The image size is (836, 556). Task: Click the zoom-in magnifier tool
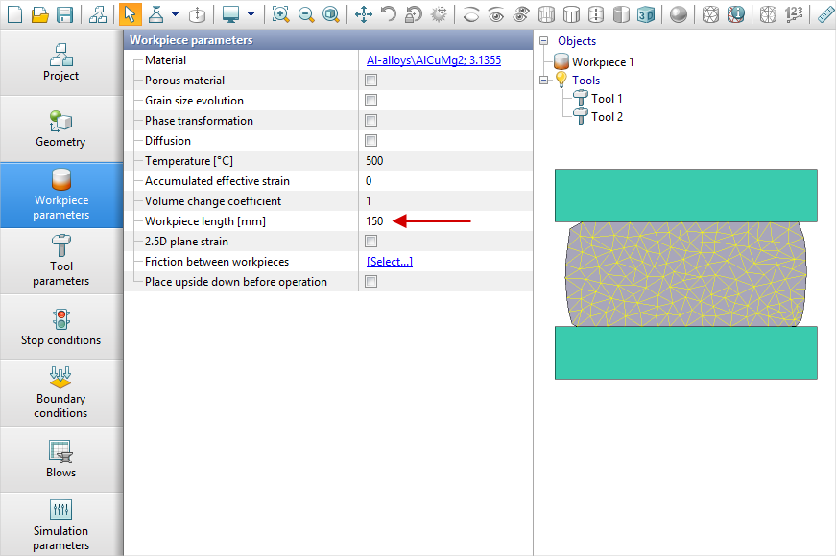[x=279, y=14]
